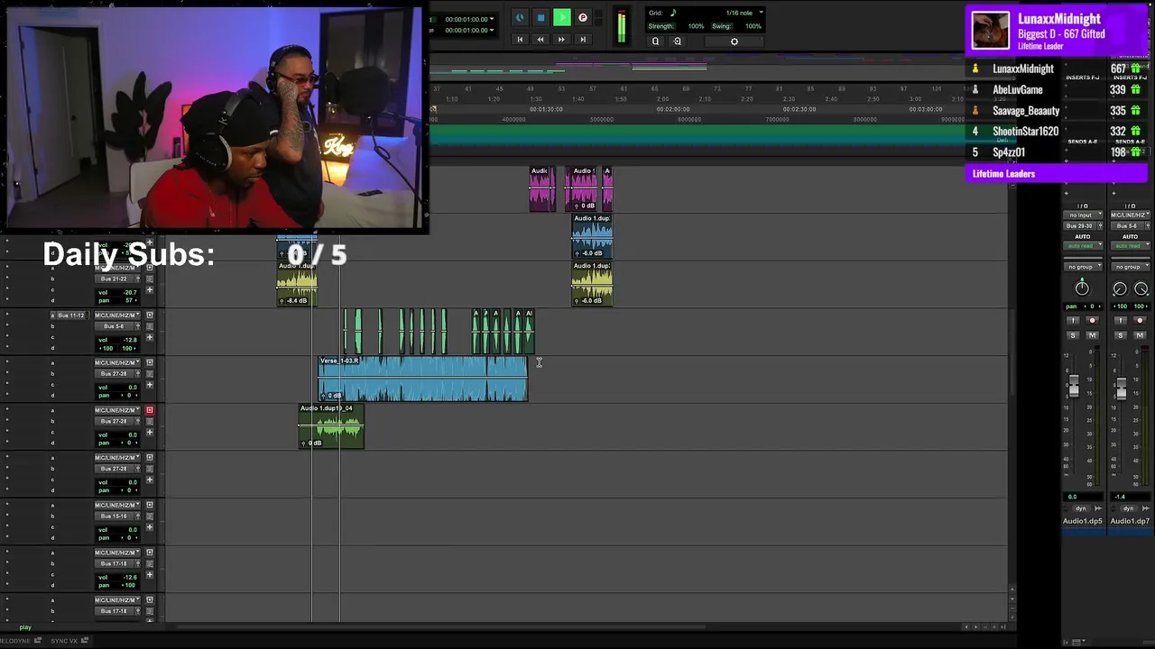Image resolution: width=1155 pixels, height=649 pixels.
Task: Click the volume fader on Audio1.dp7
Action: tap(1121, 389)
